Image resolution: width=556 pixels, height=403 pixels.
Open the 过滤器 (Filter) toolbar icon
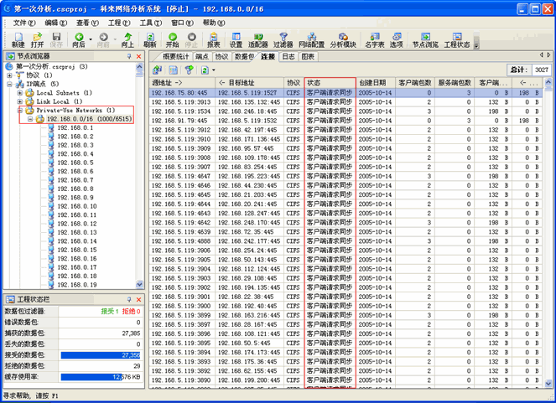pos(283,39)
